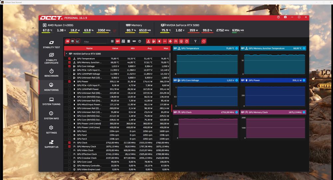The width and height of the screenshot is (333, 180).
Task: Toggle the power sensor type filter
Action: [x=159, y=41]
